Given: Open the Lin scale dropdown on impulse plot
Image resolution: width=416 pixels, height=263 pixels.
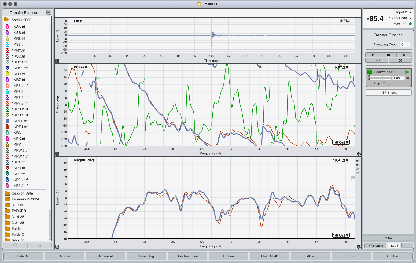Looking at the screenshot, I should (78, 21).
